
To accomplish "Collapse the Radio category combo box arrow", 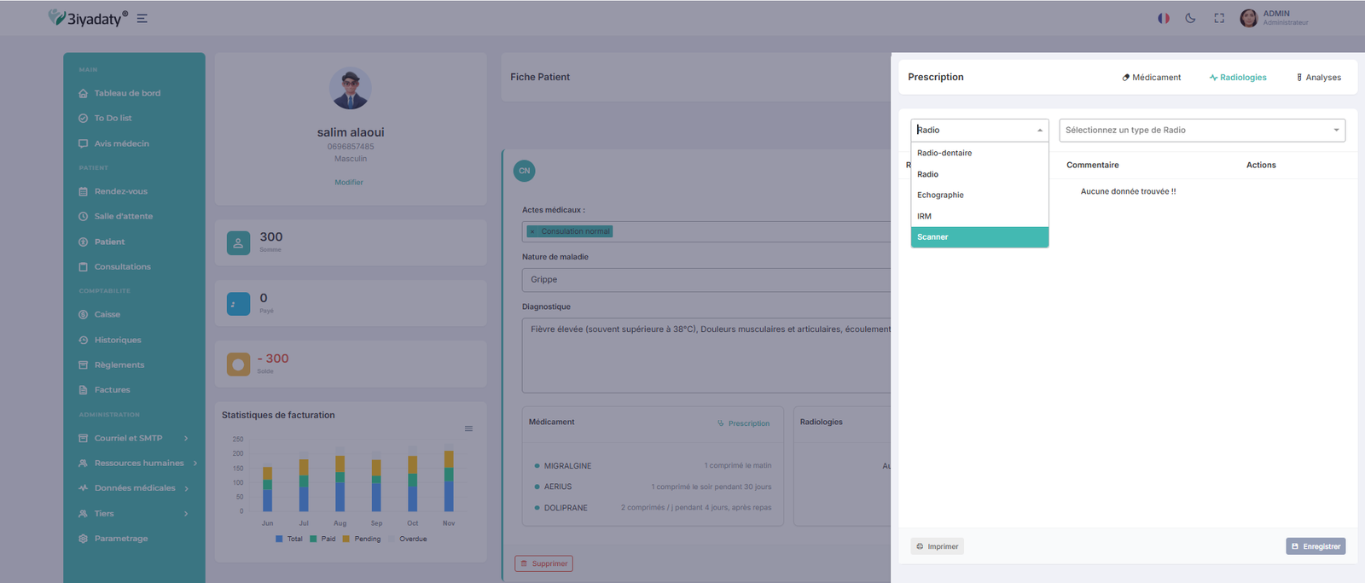I will tap(1039, 131).
